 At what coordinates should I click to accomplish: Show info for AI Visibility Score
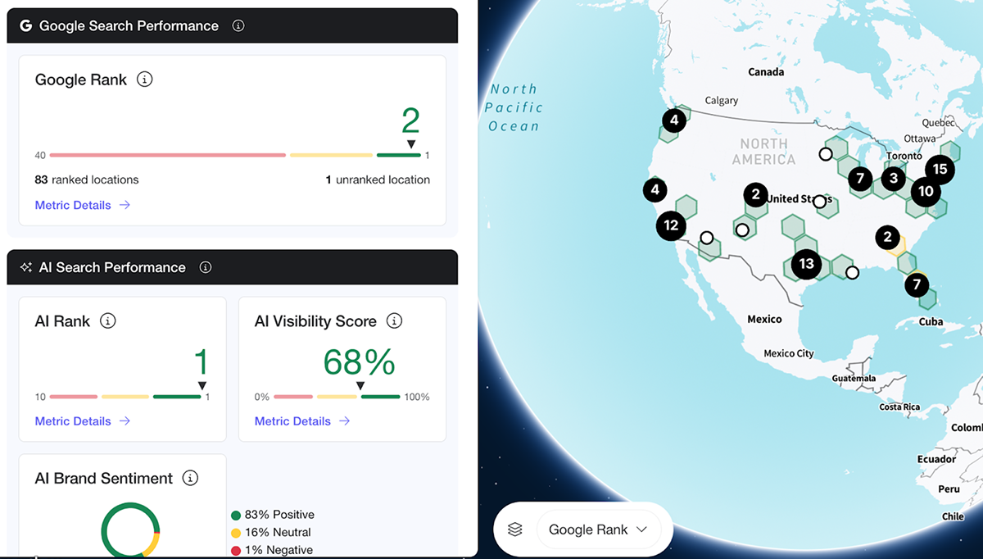(x=394, y=320)
